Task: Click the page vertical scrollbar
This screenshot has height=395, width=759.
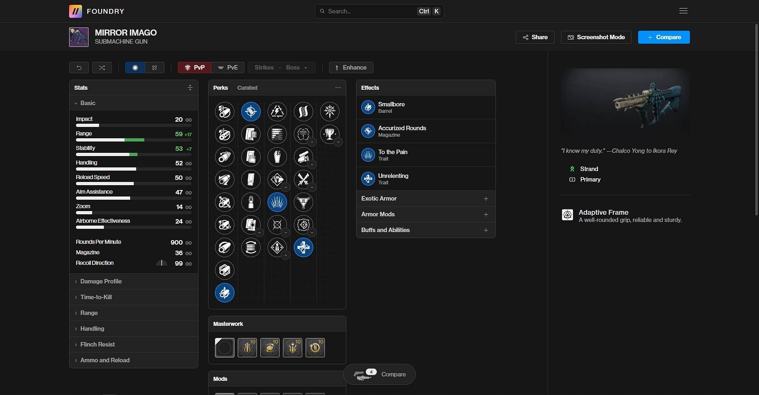Action: click(757, 119)
